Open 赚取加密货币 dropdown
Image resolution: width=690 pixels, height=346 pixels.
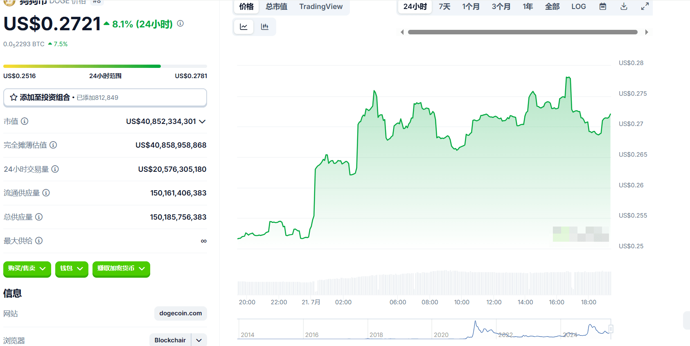[x=121, y=269]
